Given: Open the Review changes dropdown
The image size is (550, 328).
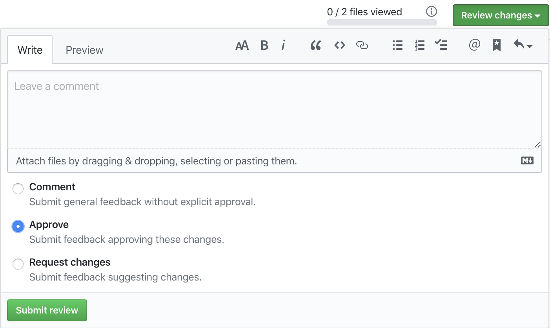Looking at the screenshot, I should pyautogui.click(x=501, y=15).
